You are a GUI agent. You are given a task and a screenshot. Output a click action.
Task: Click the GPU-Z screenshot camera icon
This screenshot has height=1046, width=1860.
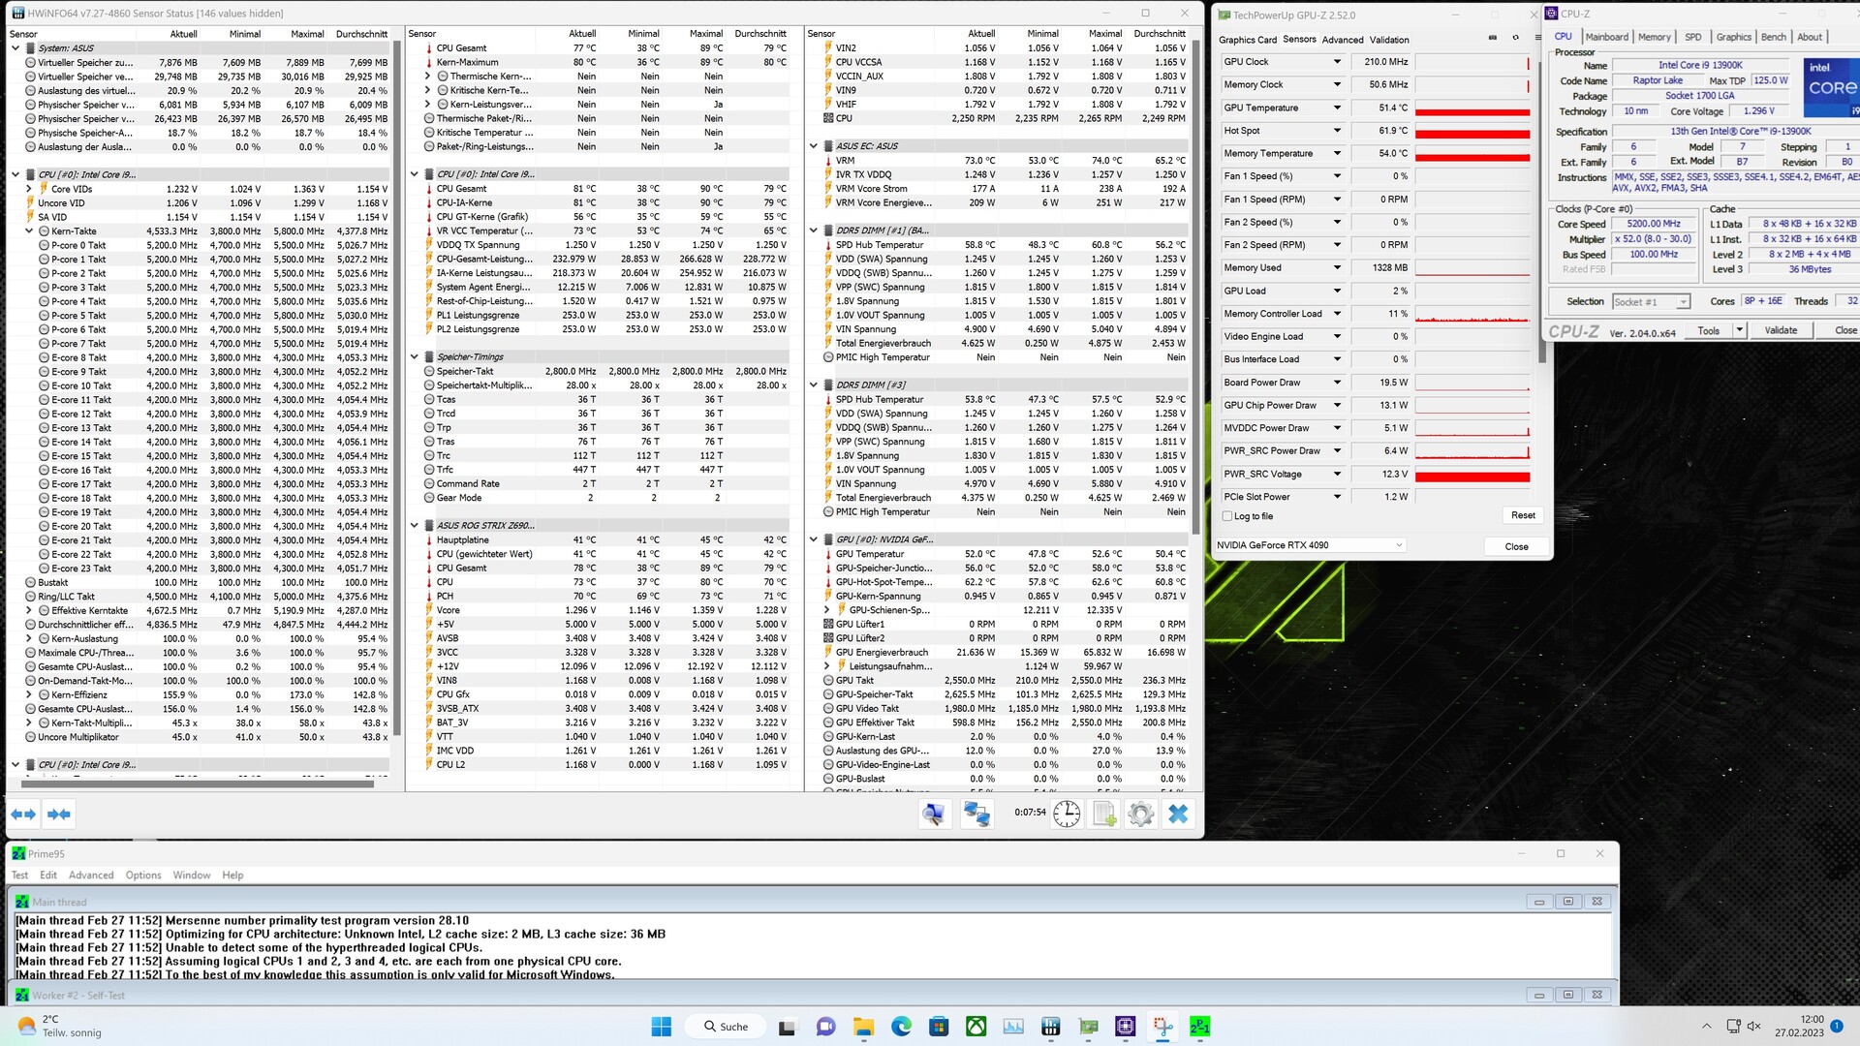click(1492, 38)
